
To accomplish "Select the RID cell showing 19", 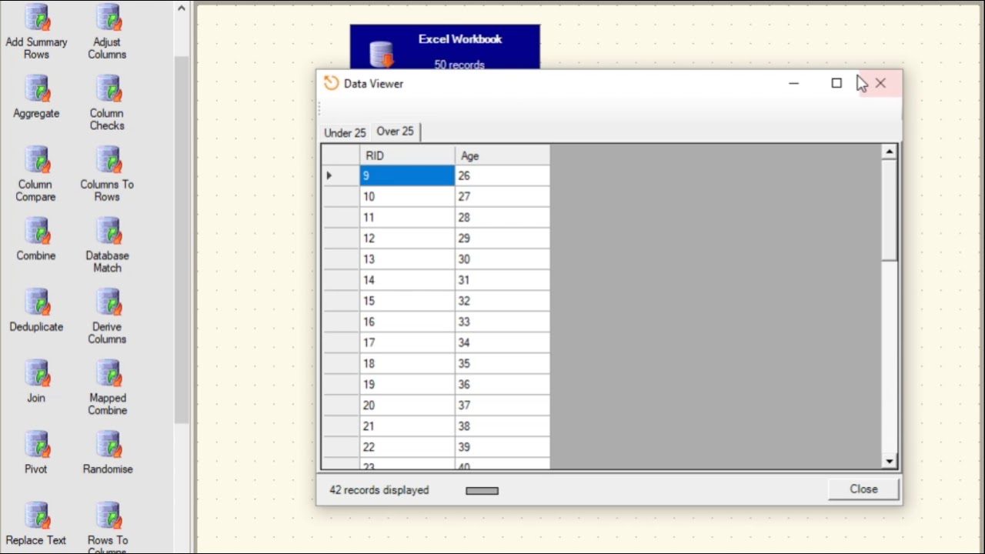I will pyautogui.click(x=407, y=384).
